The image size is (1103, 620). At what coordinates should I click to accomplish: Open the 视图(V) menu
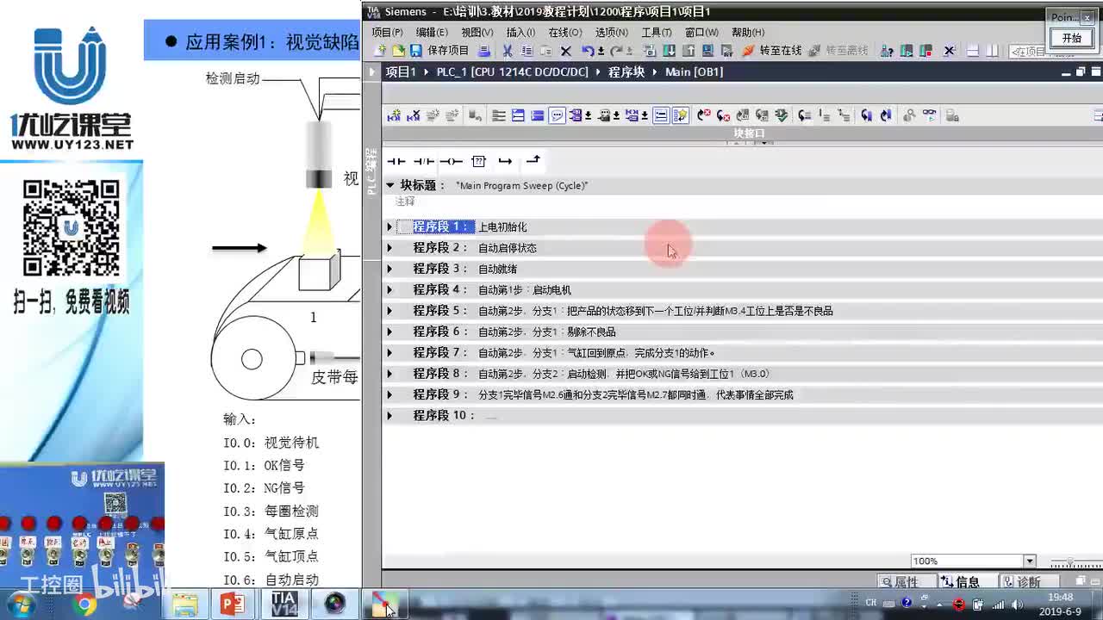pyautogui.click(x=477, y=32)
